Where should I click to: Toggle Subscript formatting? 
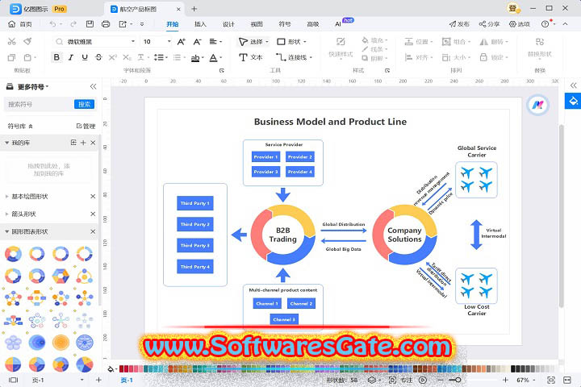click(x=127, y=57)
